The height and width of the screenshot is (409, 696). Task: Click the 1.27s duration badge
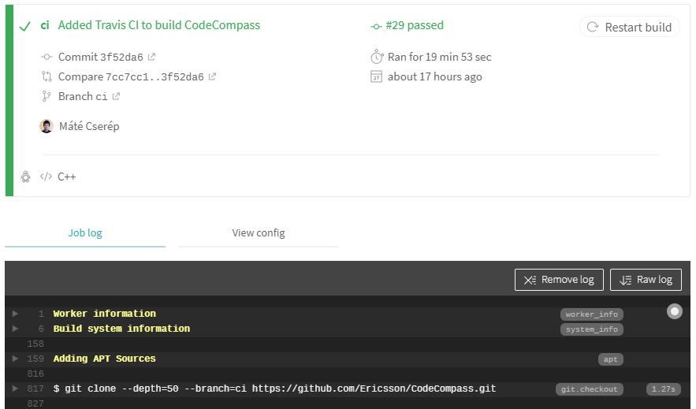[x=663, y=389]
